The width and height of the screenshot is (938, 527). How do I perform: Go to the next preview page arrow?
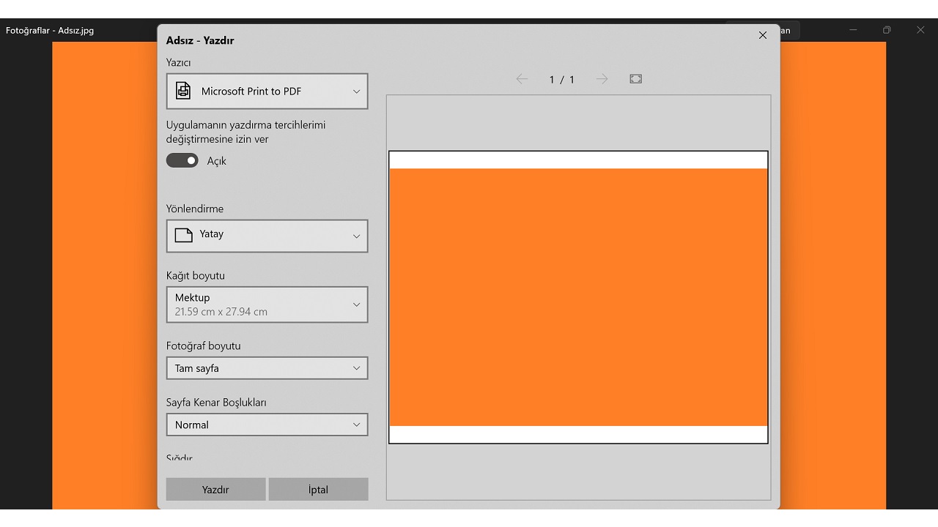[602, 79]
